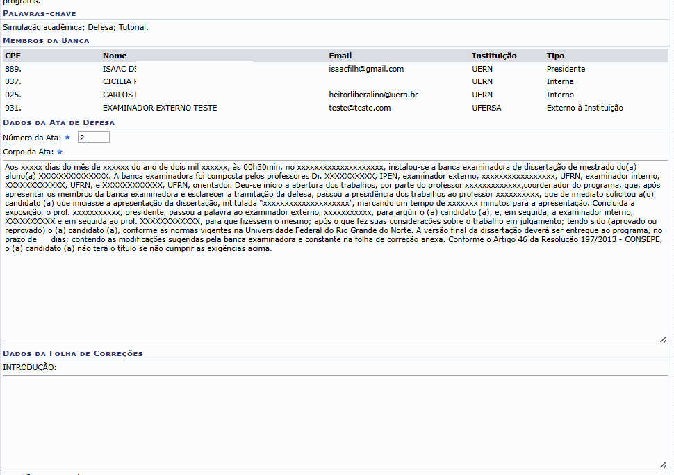Click the Dados da Ata de Defesa heading

pos(59,123)
